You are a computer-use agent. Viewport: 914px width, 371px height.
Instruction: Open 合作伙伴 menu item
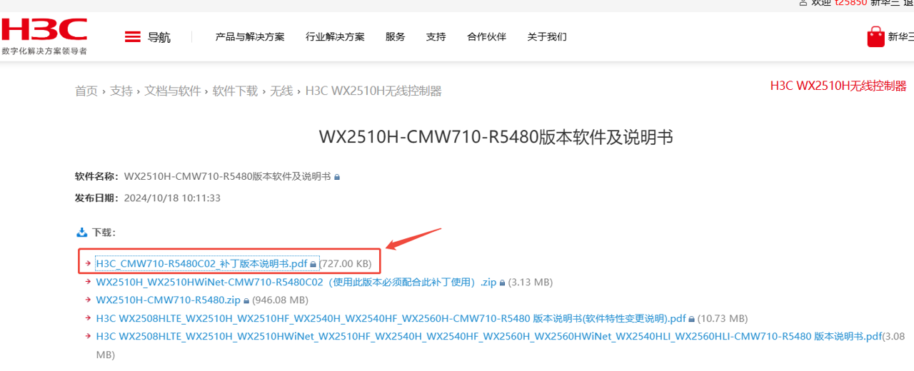click(x=486, y=37)
